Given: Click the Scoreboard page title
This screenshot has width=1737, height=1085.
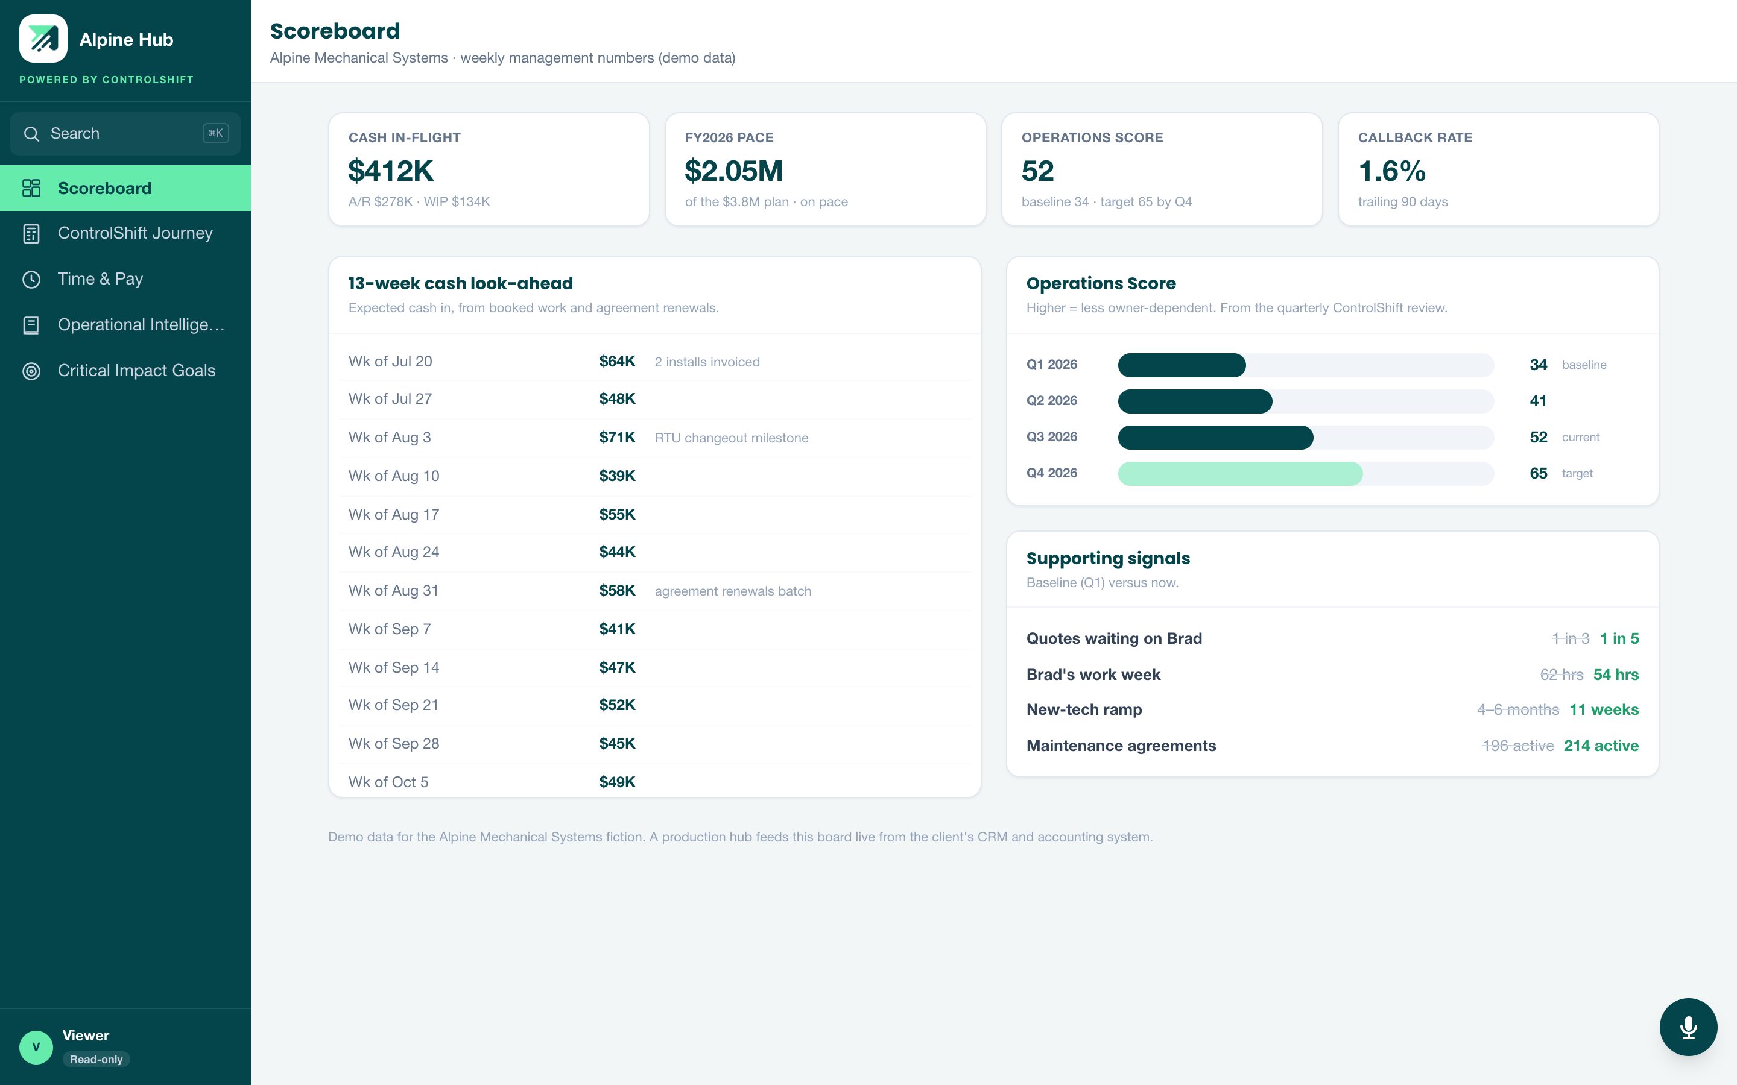Looking at the screenshot, I should pyautogui.click(x=335, y=31).
